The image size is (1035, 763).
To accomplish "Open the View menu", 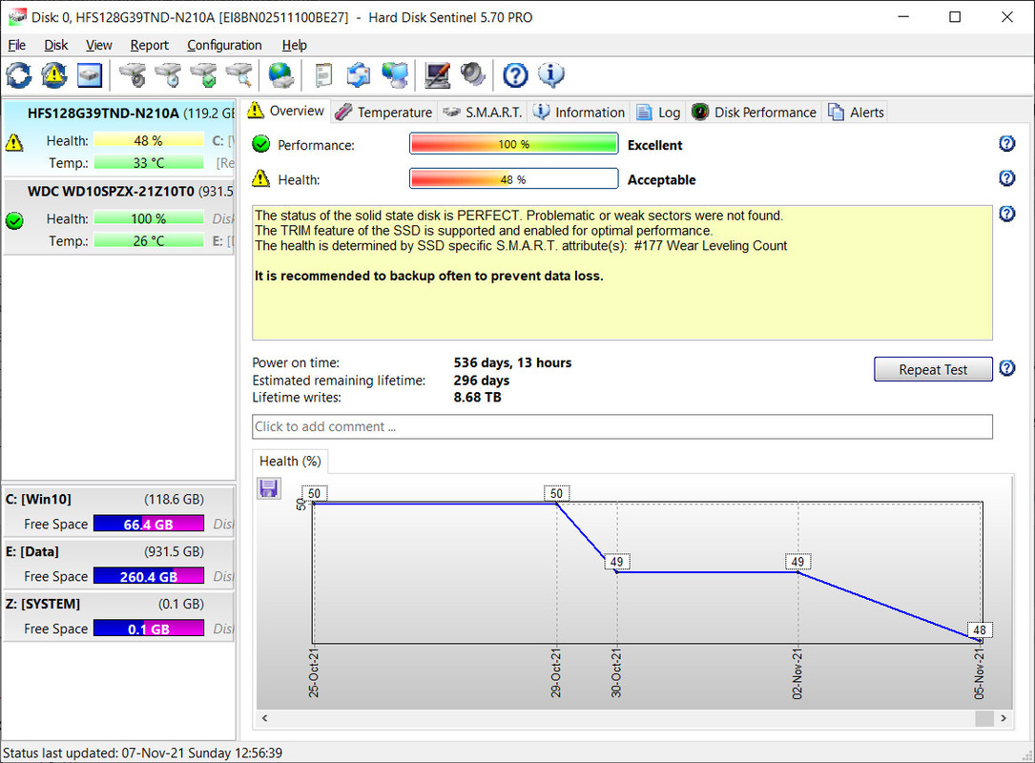I will coord(99,45).
